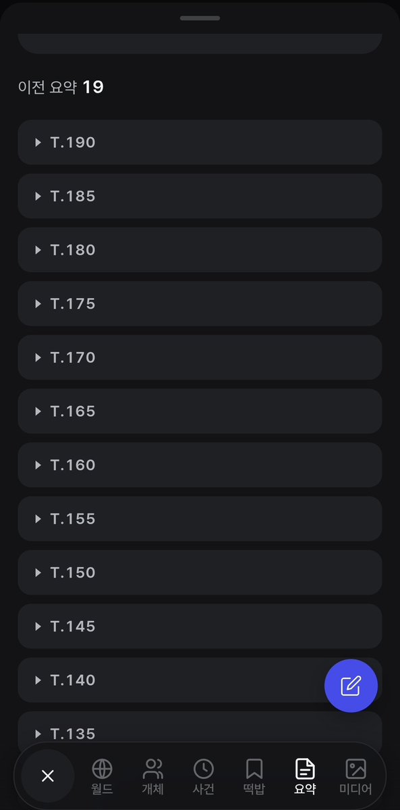
Task: Expand the T.155 summary
Action: [x=200, y=518]
